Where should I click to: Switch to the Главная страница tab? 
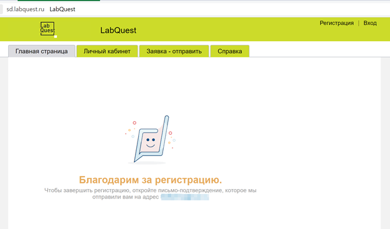coord(41,51)
